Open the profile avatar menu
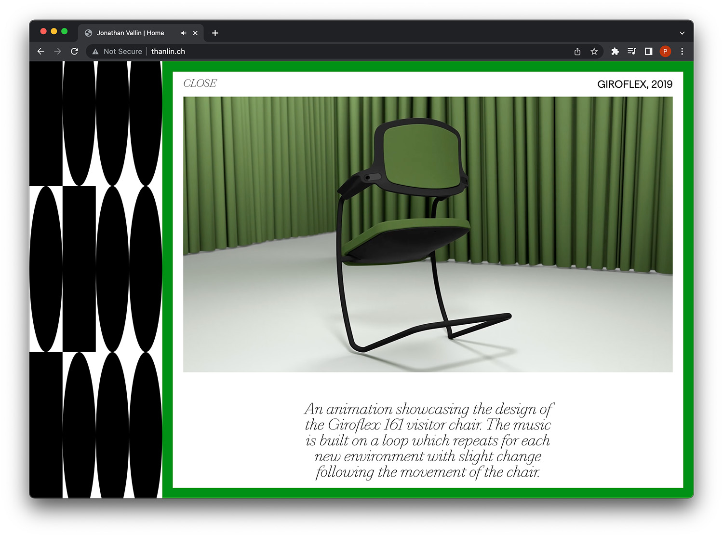Screen dimensions: 723x537 (x=665, y=51)
